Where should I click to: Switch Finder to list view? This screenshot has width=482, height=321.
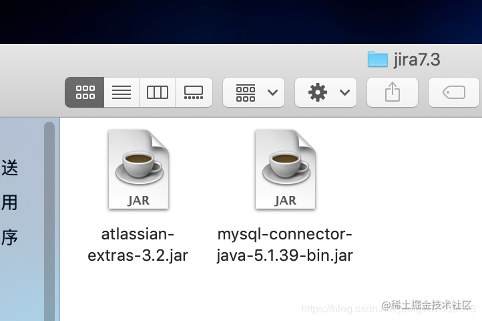click(x=122, y=92)
